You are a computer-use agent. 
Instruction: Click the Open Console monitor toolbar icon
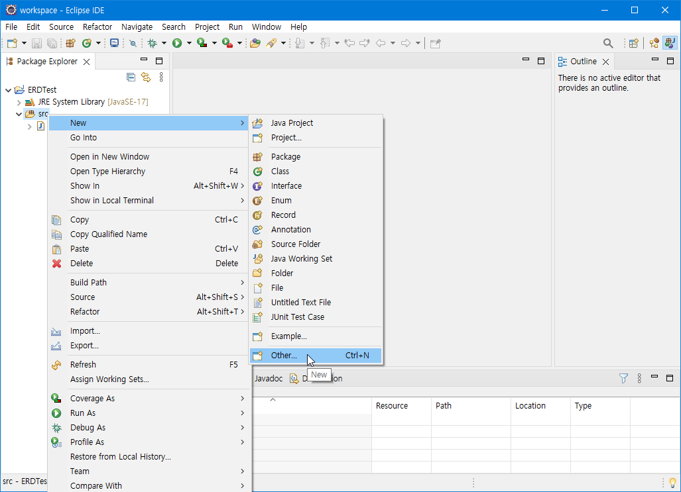pos(114,43)
